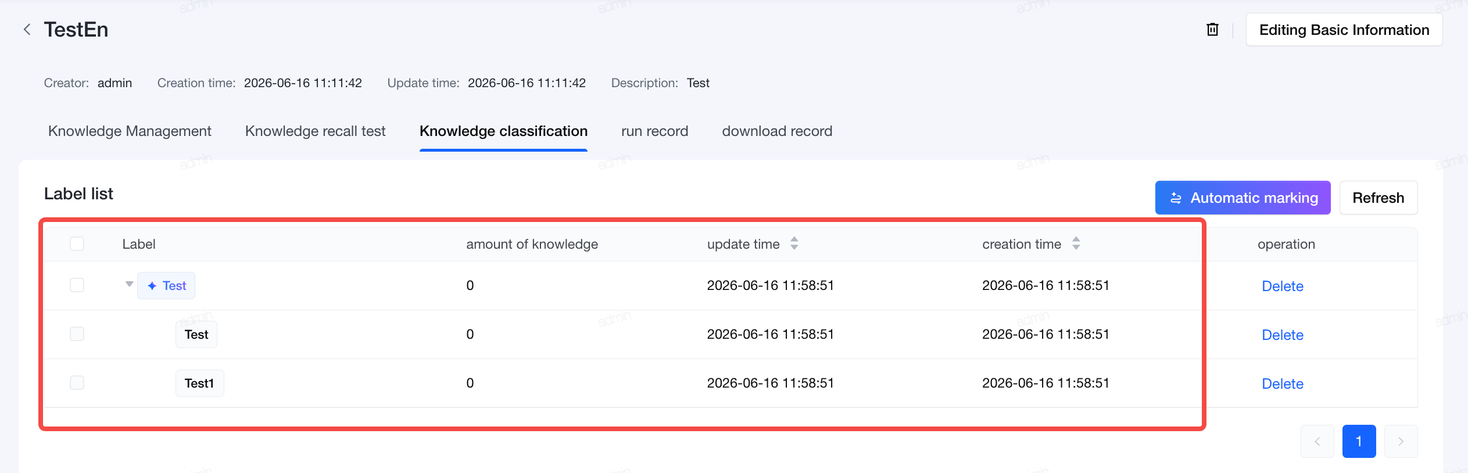
Task: Open the Knowledge recall test tab
Action: pyautogui.click(x=315, y=131)
